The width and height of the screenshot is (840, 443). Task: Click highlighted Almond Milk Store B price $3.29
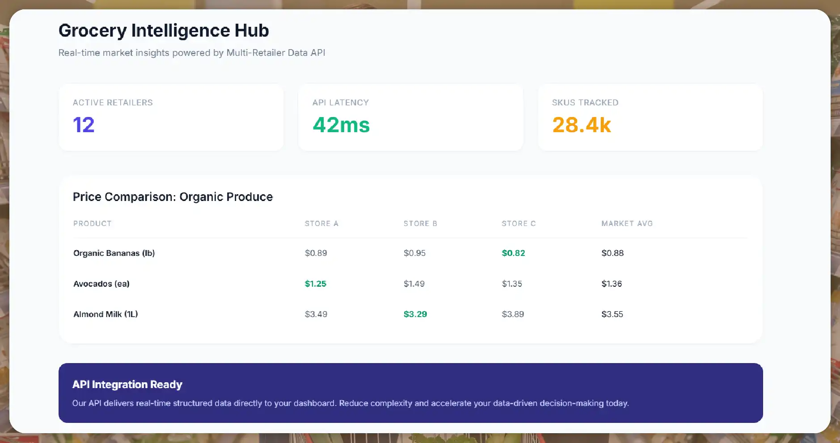[415, 314]
